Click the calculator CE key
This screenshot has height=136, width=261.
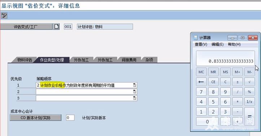pyautogui.click(x=213, y=82)
